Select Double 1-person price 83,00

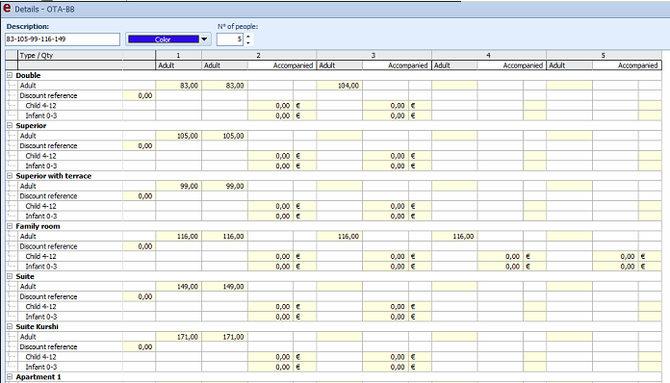pos(178,86)
